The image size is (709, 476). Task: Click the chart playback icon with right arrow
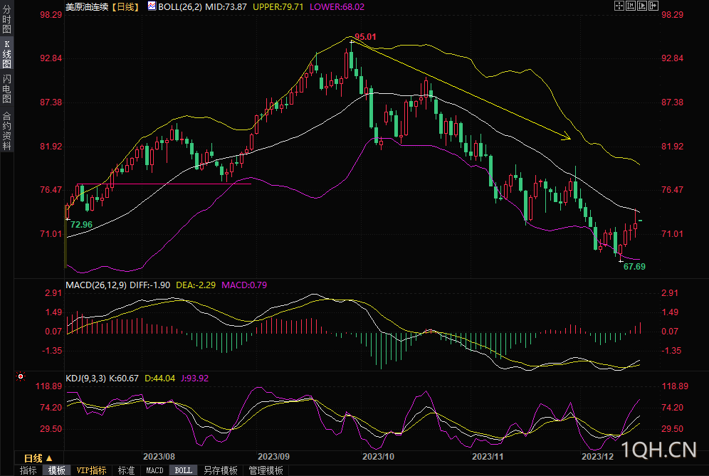(641, 6)
